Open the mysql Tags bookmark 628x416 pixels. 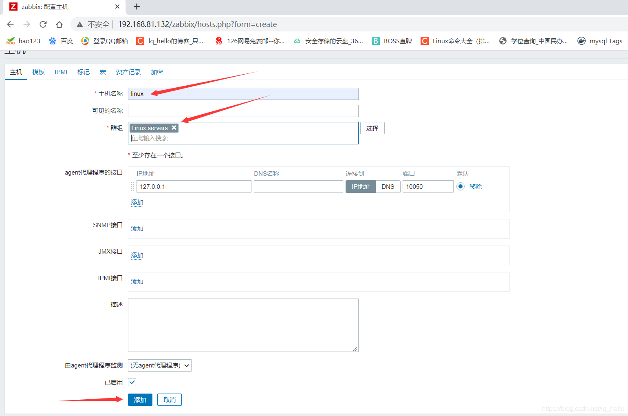tap(600, 41)
